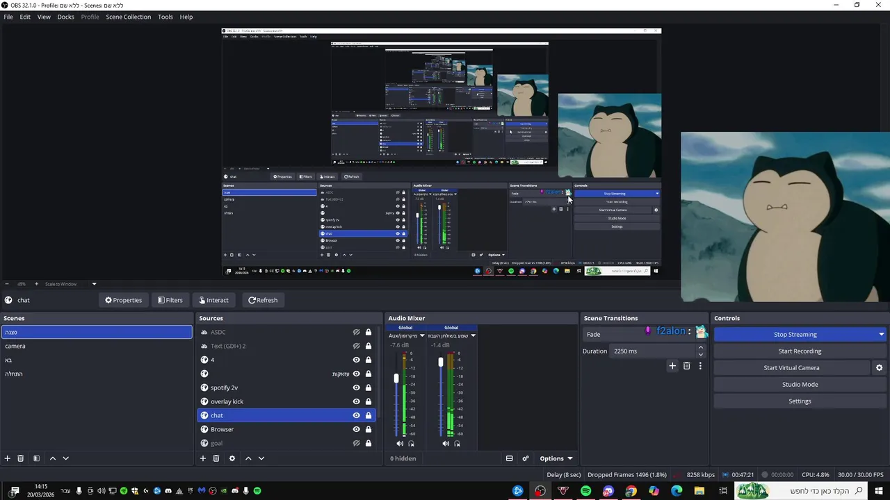Adjust the Aux microphone volume fader

pyautogui.click(x=396, y=378)
